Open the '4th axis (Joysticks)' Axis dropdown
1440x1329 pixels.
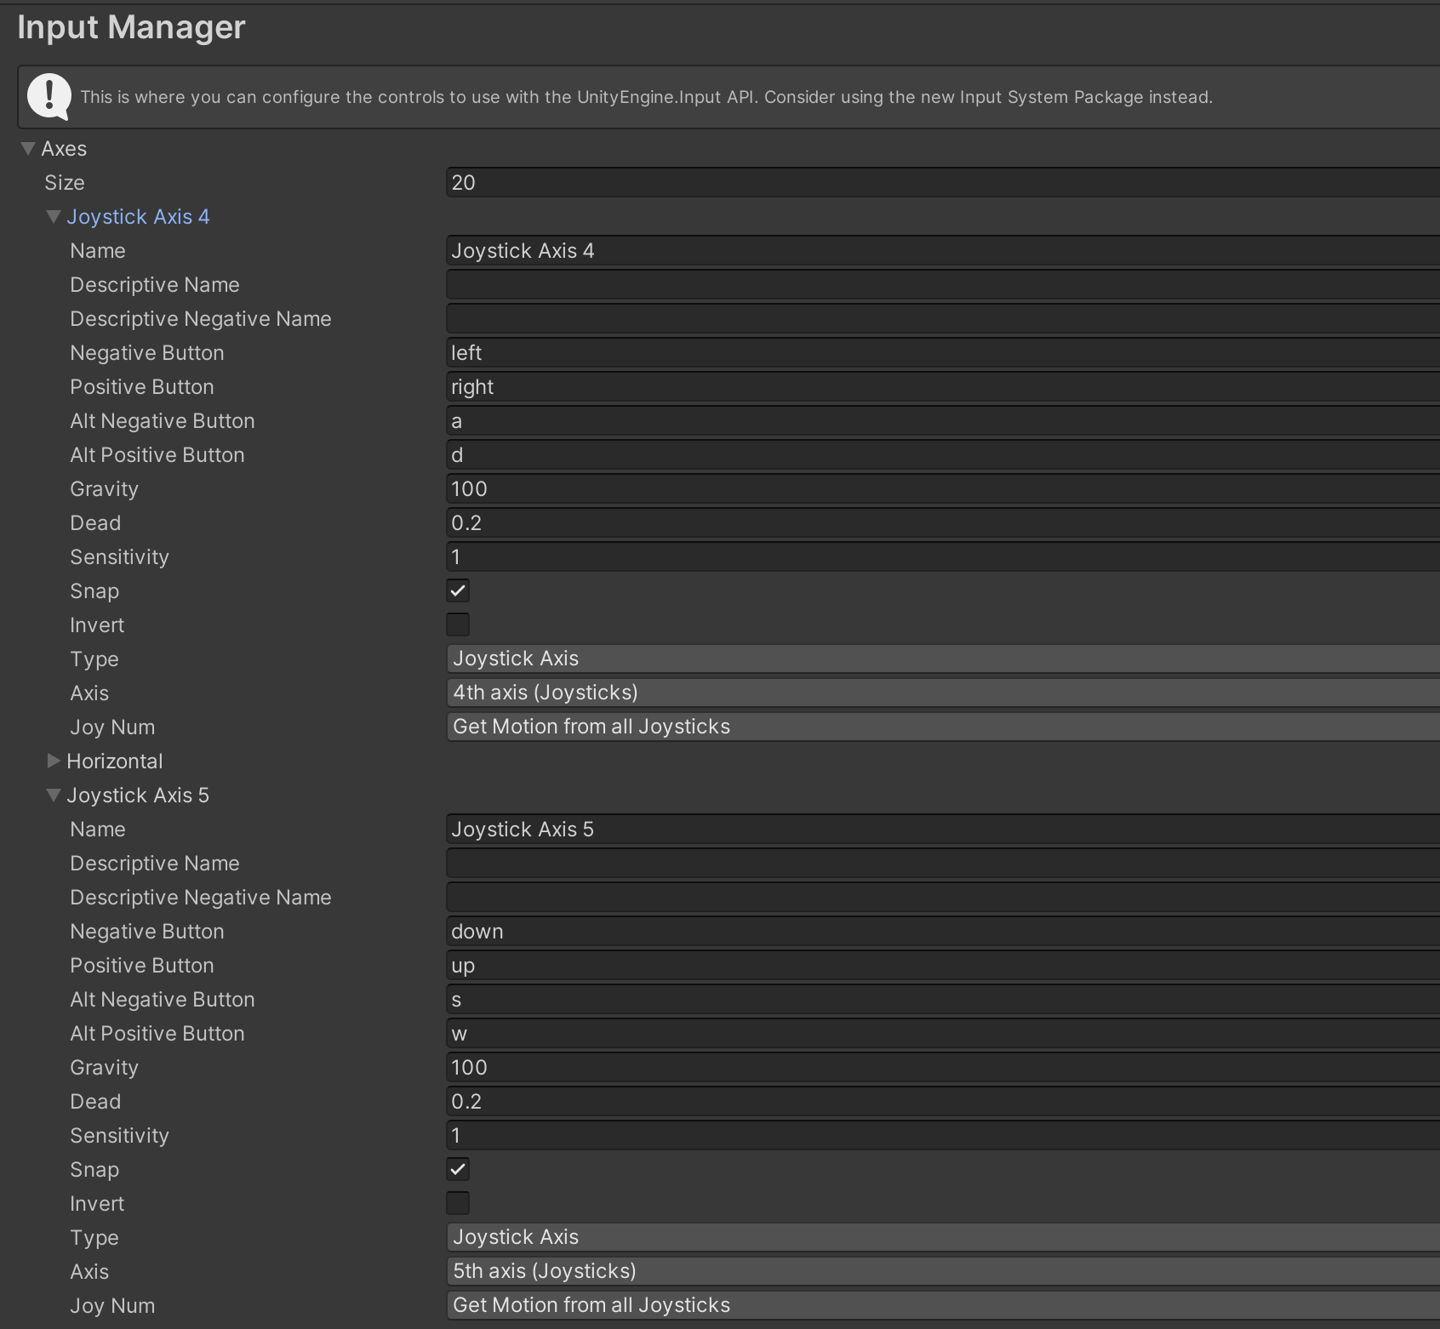pyautogui.click(x=942, y=693)
